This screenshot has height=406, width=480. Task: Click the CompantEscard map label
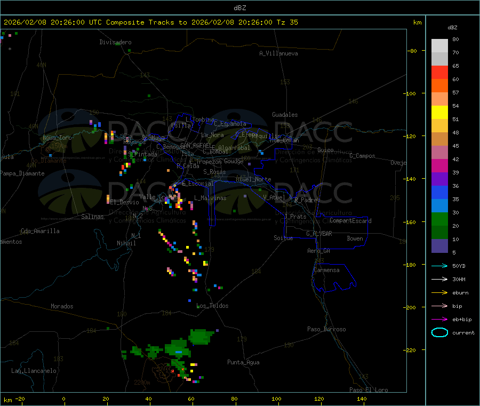pyautogui.click(x=350, y=220)
